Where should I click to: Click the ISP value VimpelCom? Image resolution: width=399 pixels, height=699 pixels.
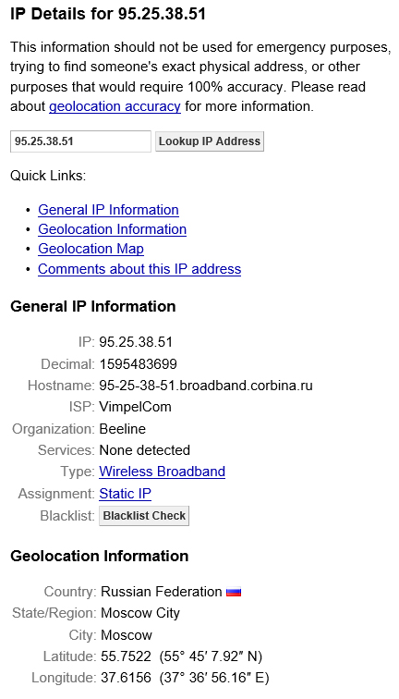(x=136, y=407)
